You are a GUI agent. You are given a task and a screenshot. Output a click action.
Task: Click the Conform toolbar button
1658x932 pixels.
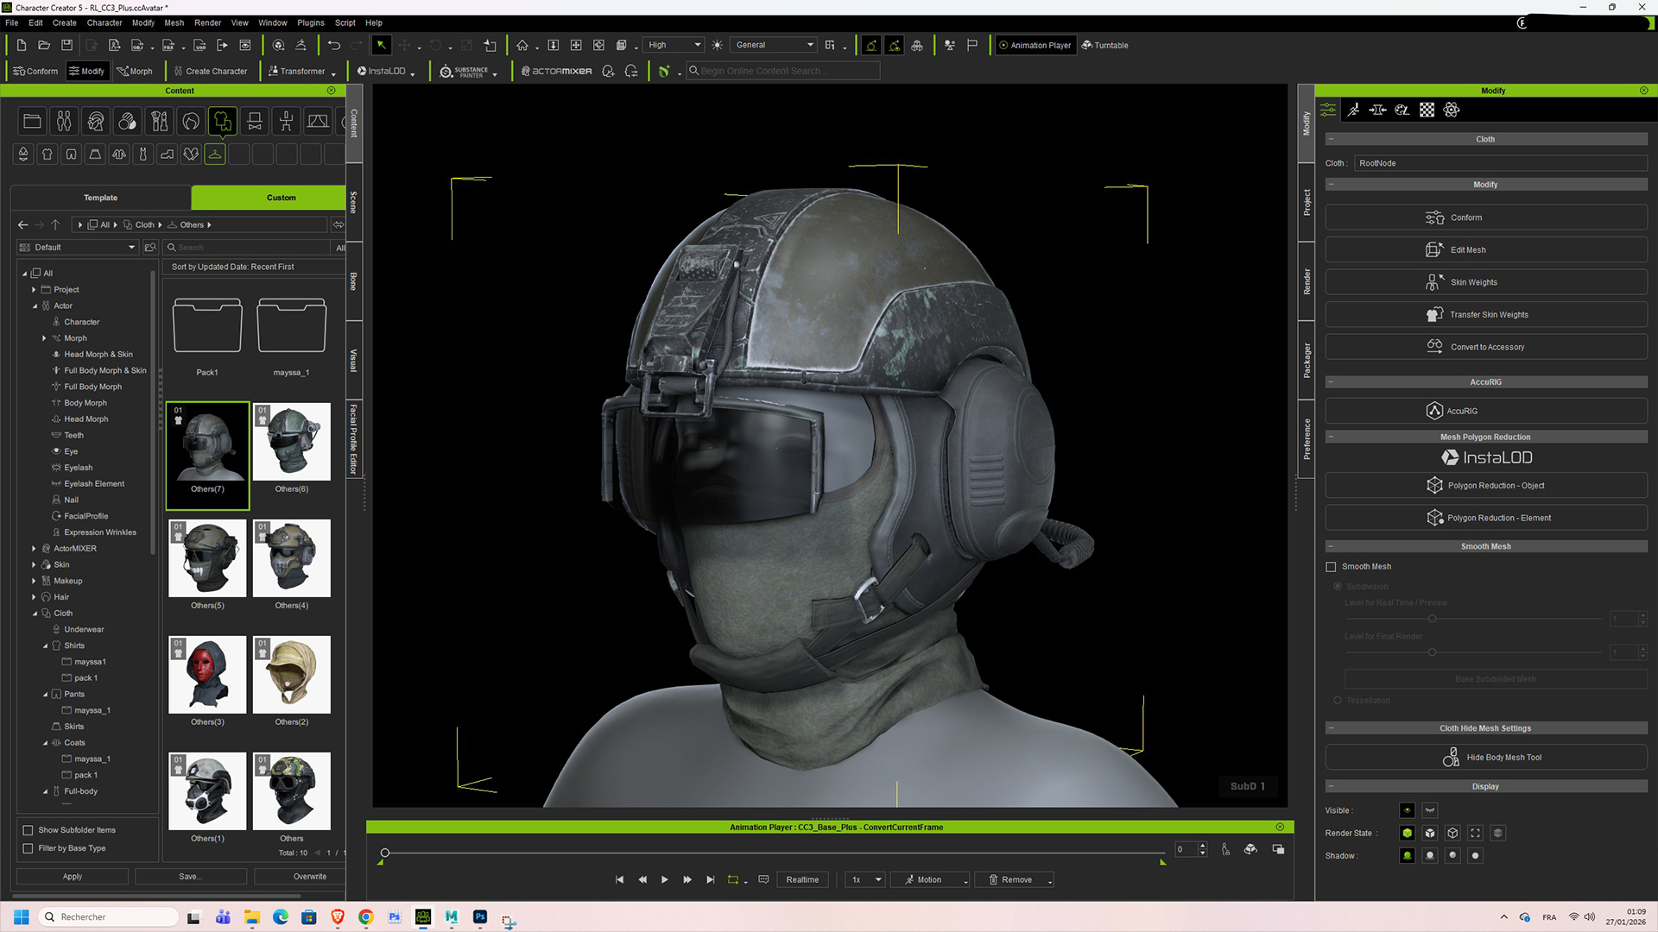point(35,71)
